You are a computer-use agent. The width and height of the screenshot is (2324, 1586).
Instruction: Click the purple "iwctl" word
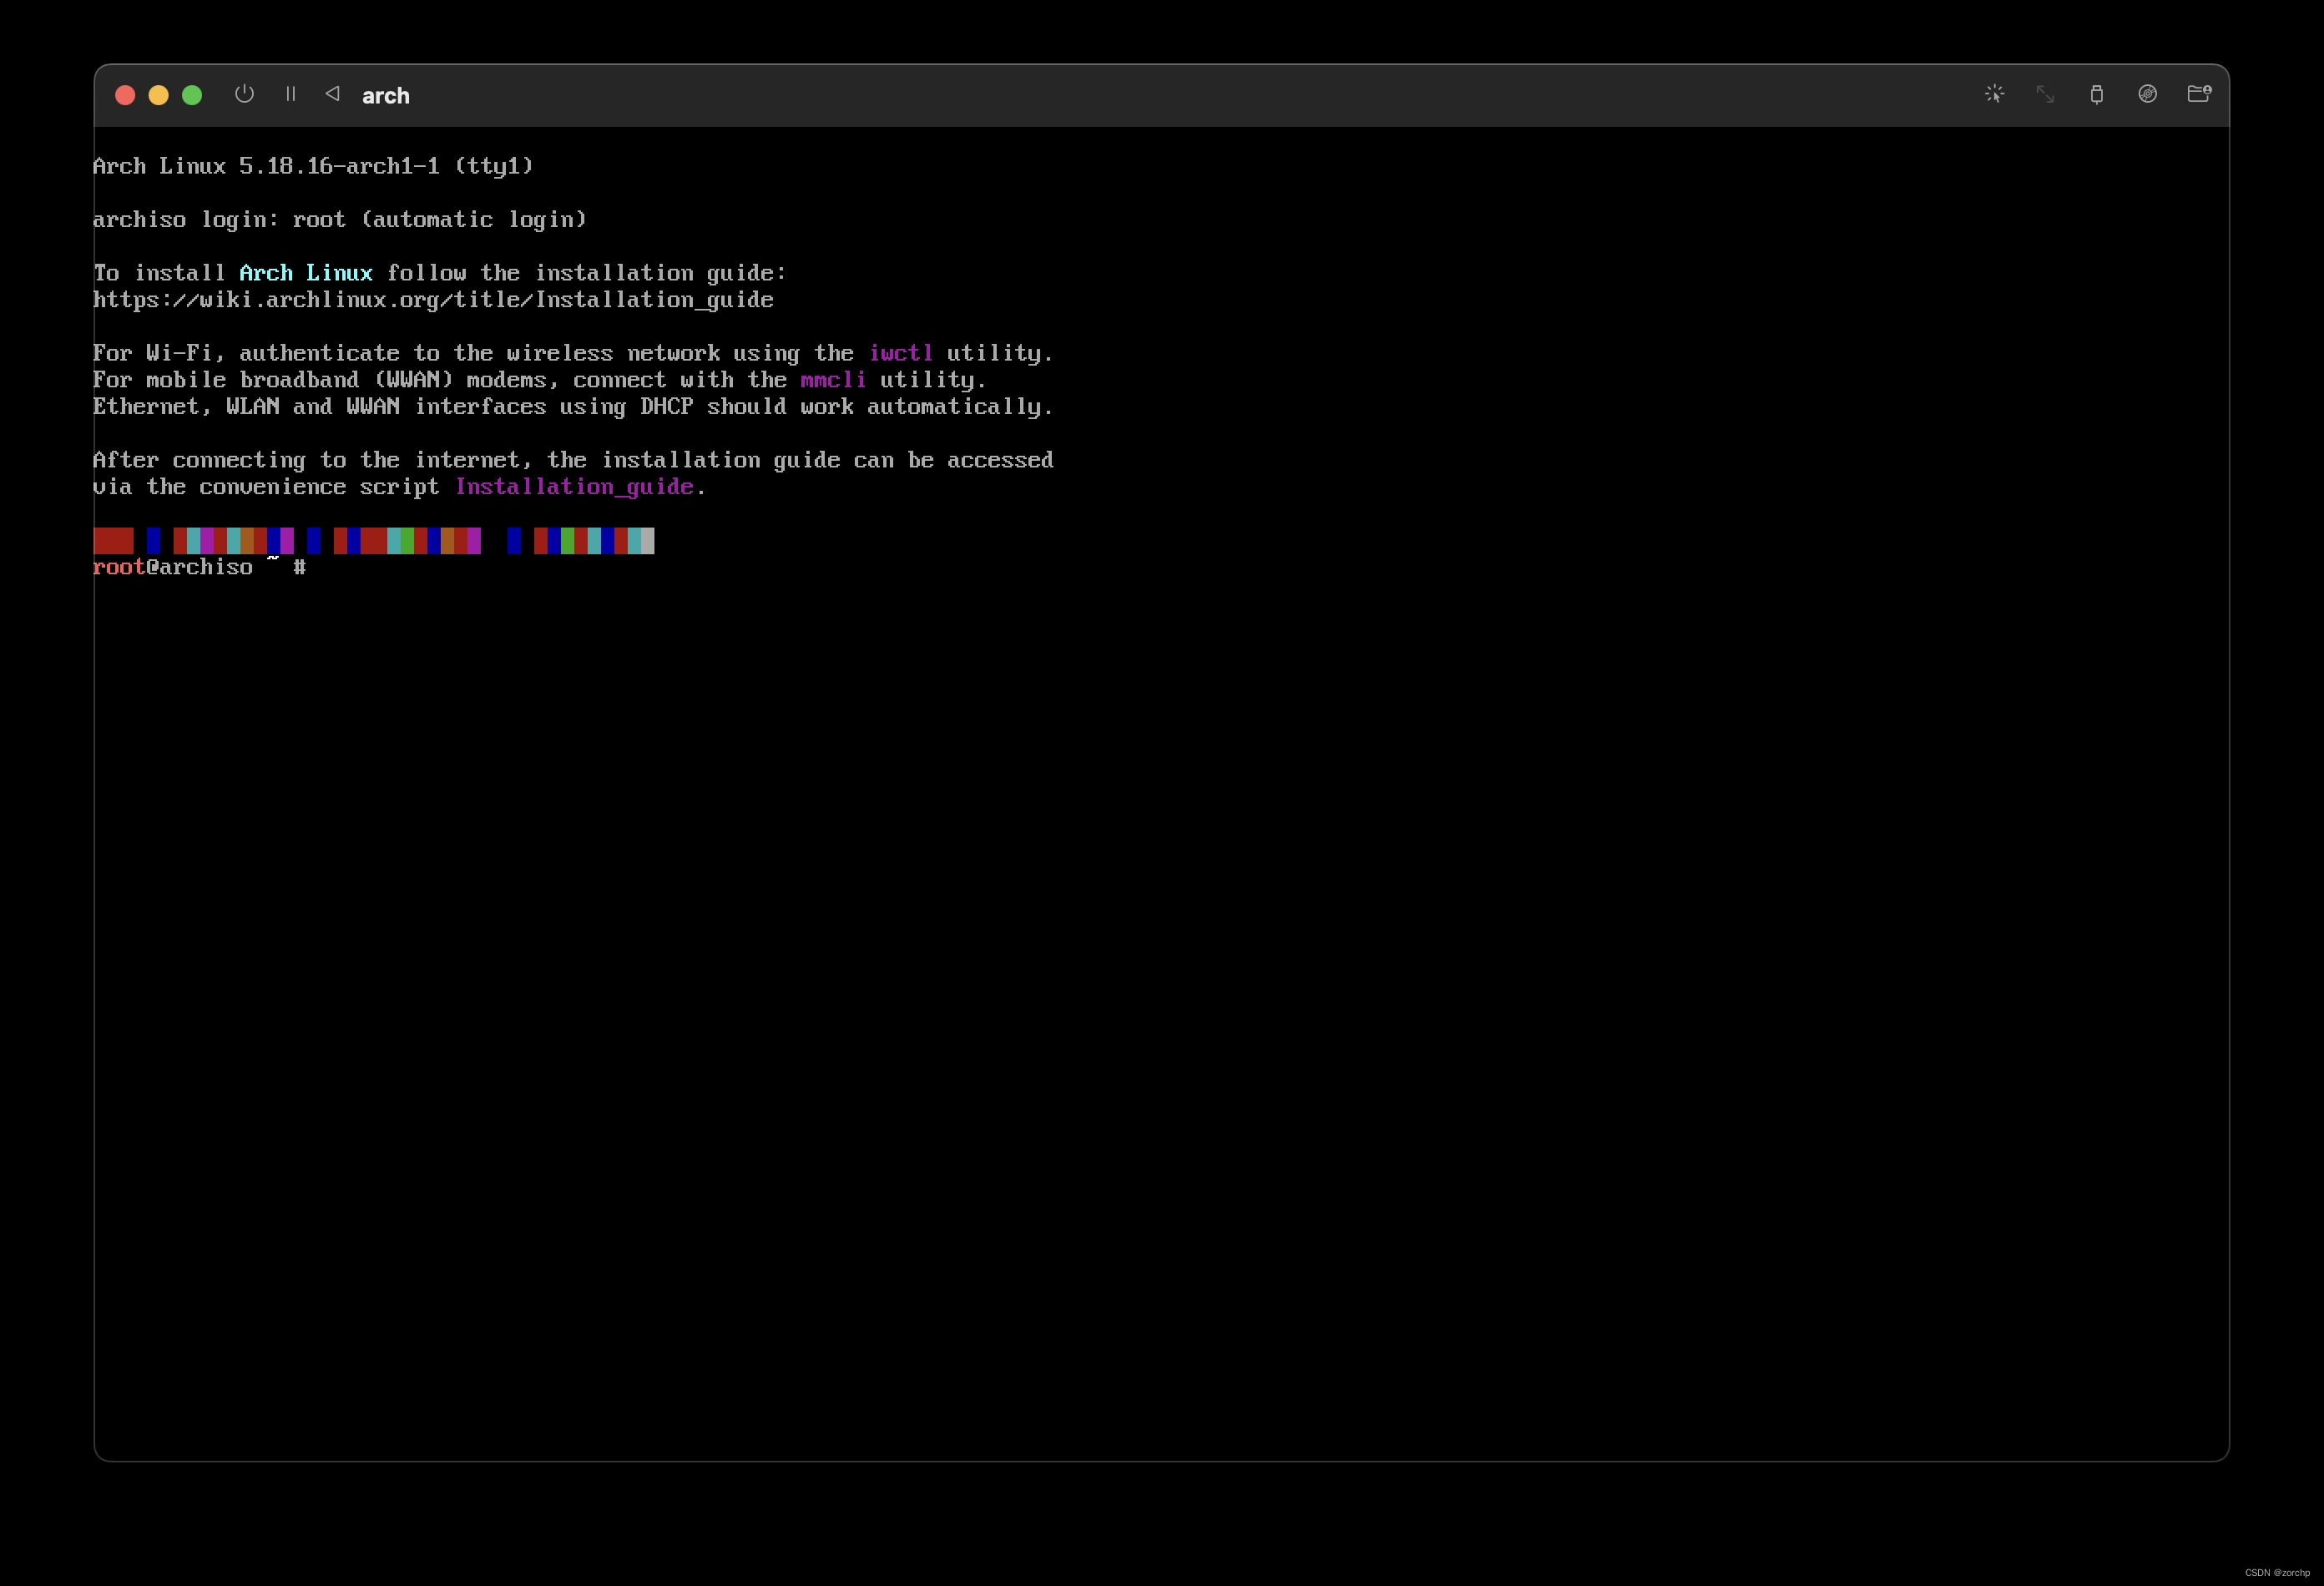pos(901,353)
